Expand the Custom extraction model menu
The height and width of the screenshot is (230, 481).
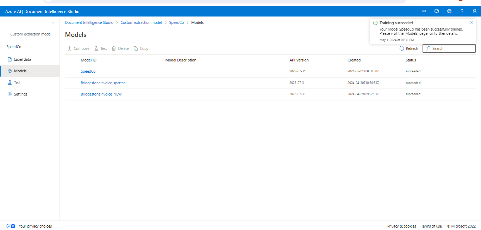point(6,34)
